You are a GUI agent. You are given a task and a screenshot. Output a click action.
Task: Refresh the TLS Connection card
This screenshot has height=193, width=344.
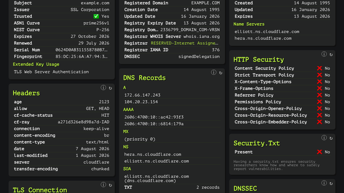(110, 185)
